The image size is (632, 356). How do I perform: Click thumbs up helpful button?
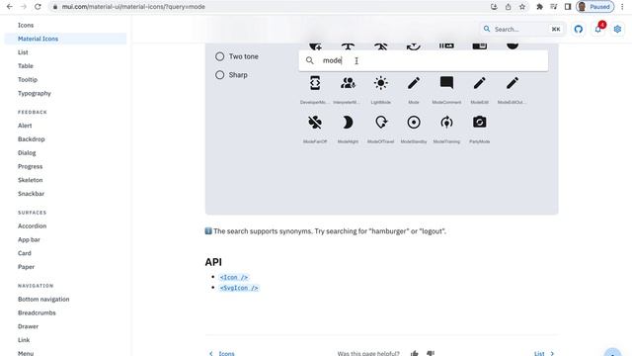415,353
